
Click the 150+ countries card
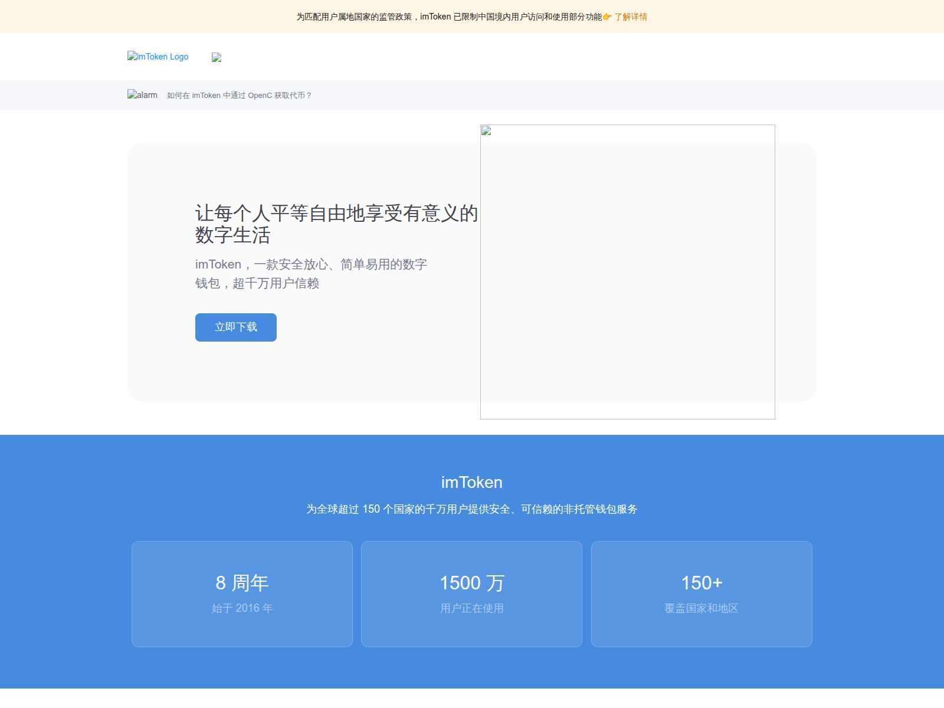pos(702,594)
